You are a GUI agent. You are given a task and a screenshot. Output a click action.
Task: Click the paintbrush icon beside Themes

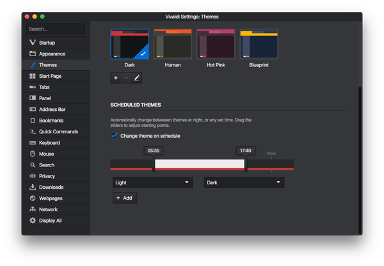[x=33, y=65]
